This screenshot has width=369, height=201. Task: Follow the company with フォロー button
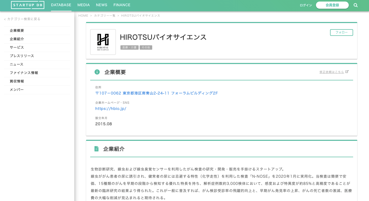click(x=342, y=33)
